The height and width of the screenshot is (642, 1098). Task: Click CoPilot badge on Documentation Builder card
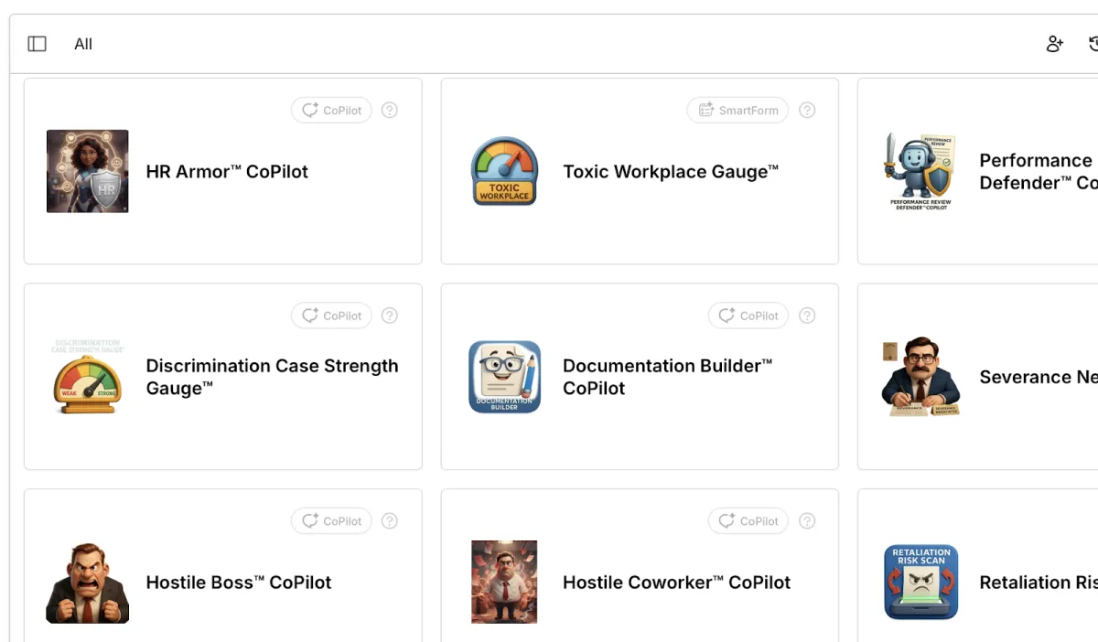pyautogui.click(x=748, y=316)
